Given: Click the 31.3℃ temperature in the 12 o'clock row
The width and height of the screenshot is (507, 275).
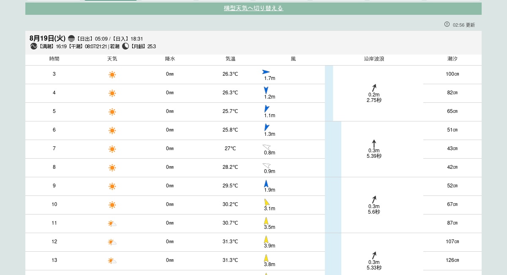Looking at the screenshot, I should 230,242.
